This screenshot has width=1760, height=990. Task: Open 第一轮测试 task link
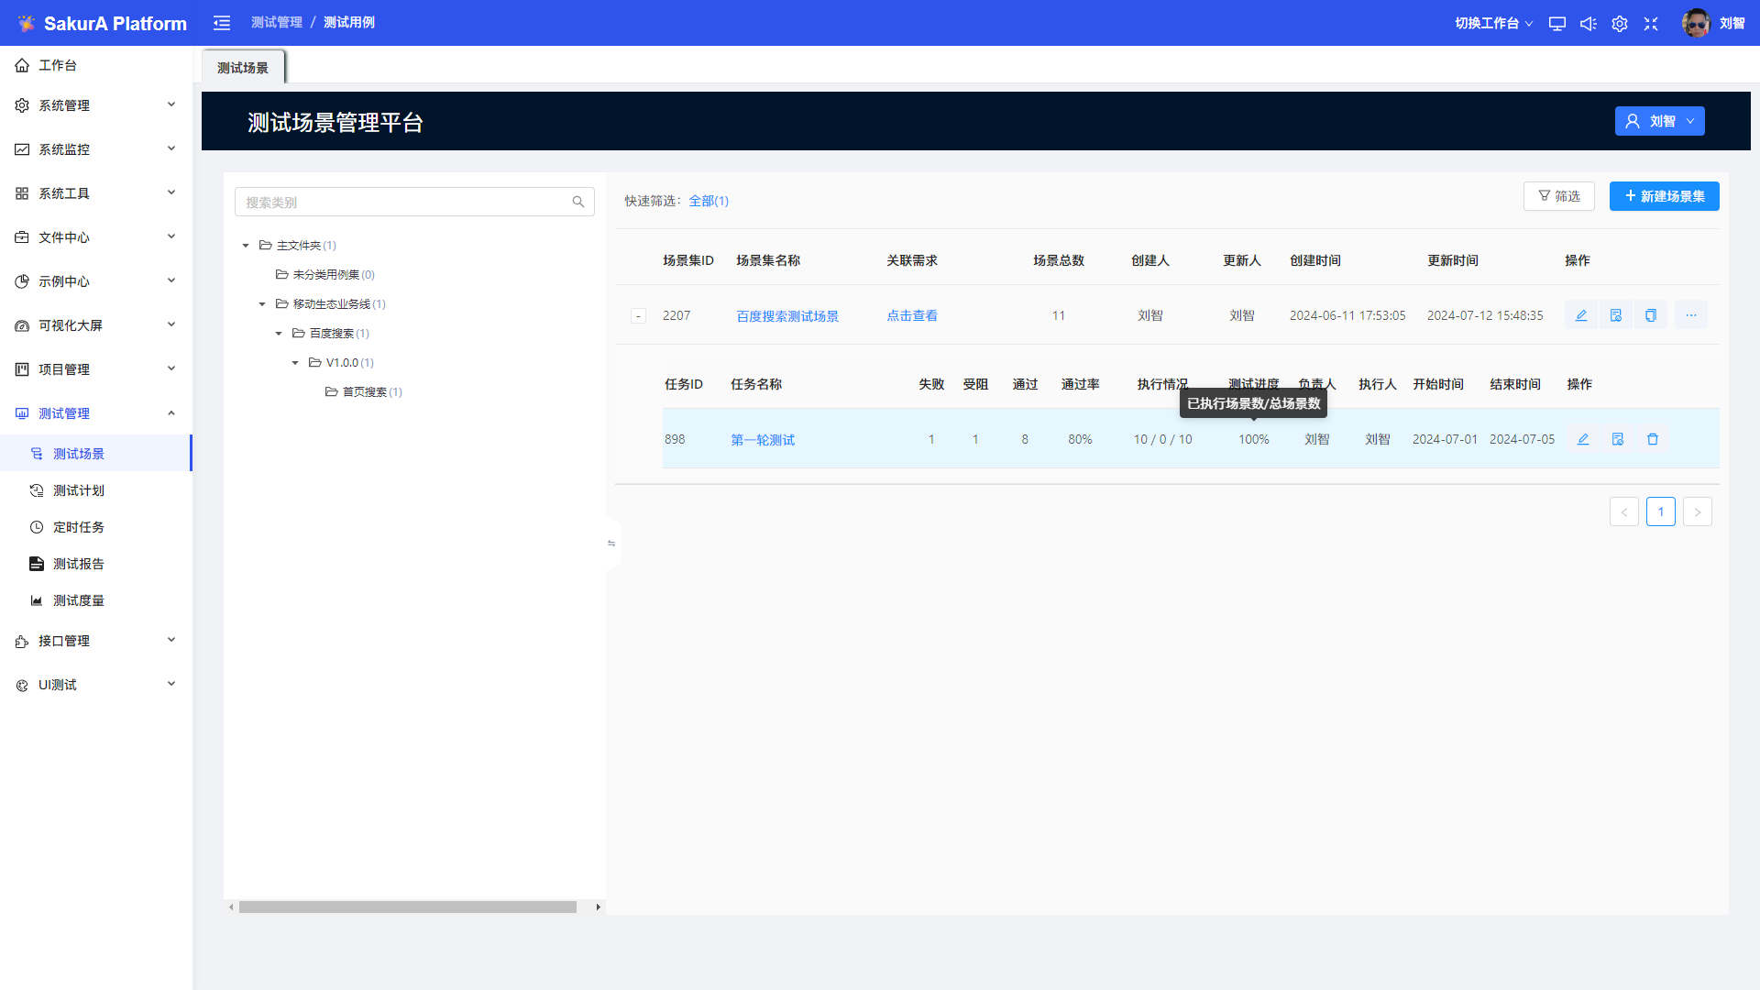[x=763, y=440]
